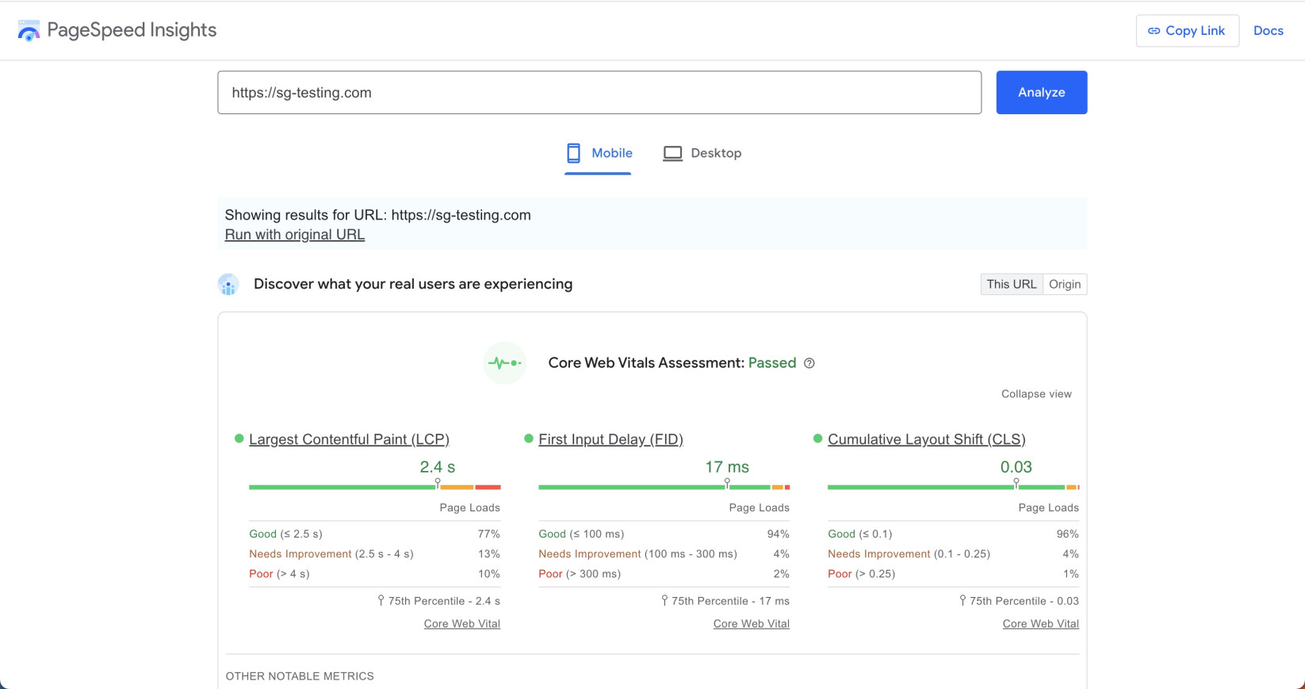Click LCP Poor percentage 10%
Screen dimensions: 1305x689
[489, 574]
